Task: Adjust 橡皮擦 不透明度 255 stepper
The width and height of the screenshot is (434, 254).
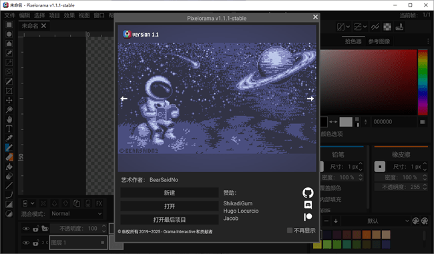Action: pyautogui.click(x=425, y=187)
